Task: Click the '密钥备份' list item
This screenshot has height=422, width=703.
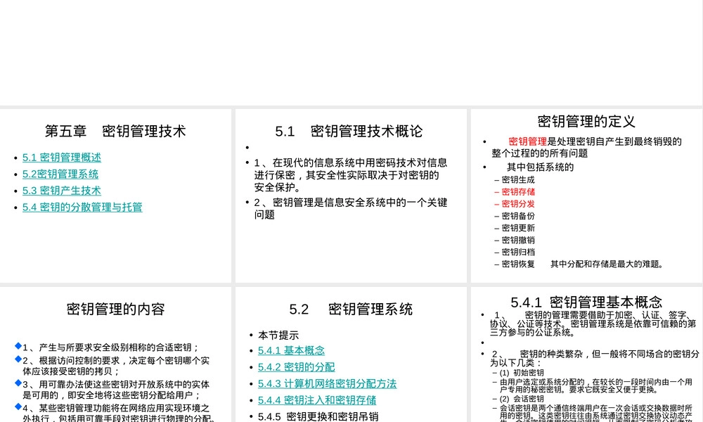Action: (518, 216)
